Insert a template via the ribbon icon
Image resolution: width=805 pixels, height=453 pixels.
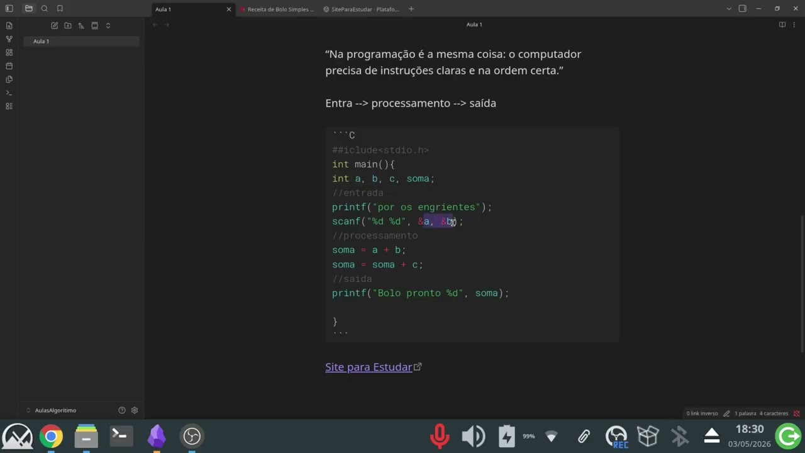coord(9,79)
